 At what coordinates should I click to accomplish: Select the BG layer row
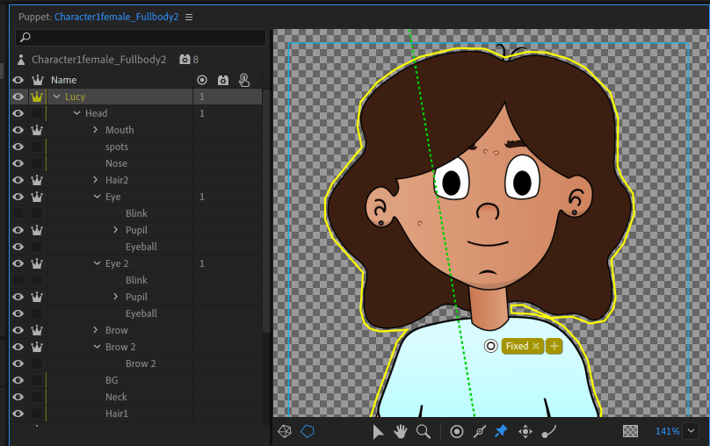[x=136, y=380]
